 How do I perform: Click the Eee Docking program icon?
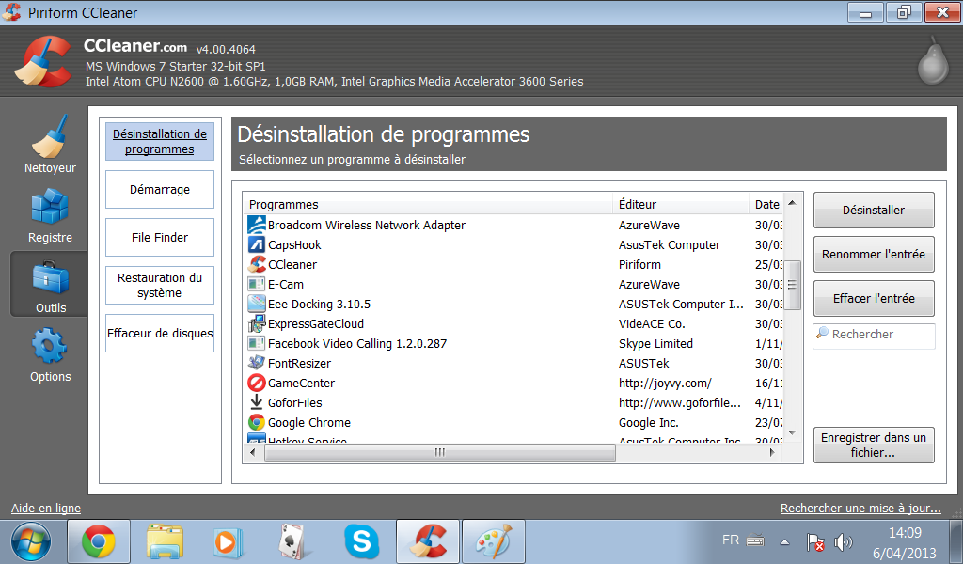pos(256,304)
